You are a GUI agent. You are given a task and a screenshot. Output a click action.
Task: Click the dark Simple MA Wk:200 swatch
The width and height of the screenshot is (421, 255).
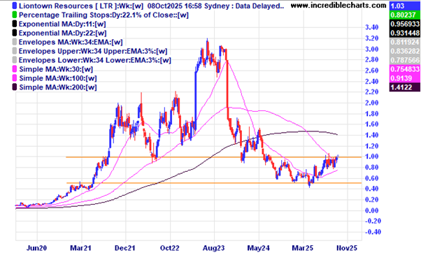pyautogui.click(x=15, y=87)
